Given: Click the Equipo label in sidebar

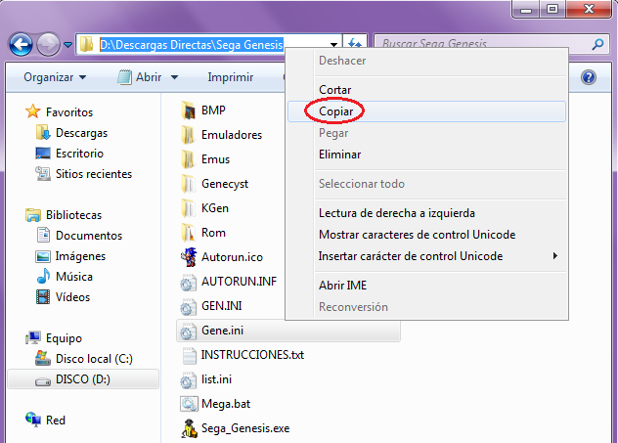Looking at the screenshot, I should [64, 338].
